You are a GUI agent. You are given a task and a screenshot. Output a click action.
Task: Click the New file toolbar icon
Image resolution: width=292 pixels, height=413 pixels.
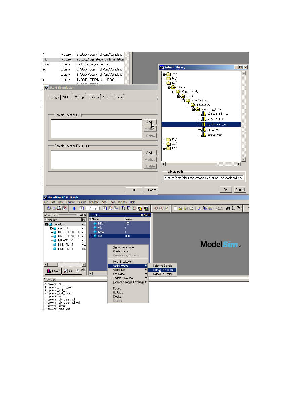pos(175,209)
